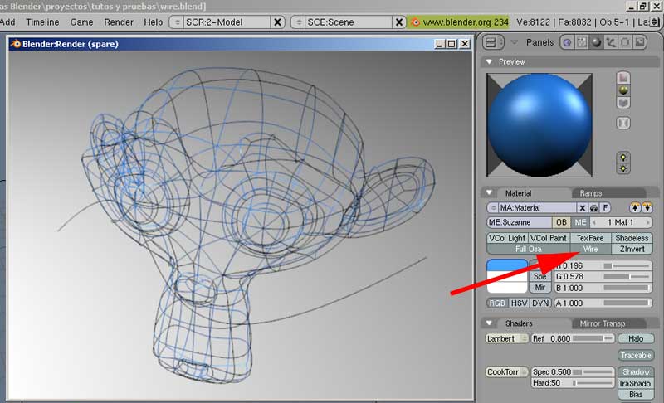Toggle the fake user F button

pos(605,207)
